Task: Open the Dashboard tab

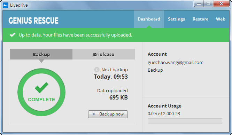Action: click(149, 19)
